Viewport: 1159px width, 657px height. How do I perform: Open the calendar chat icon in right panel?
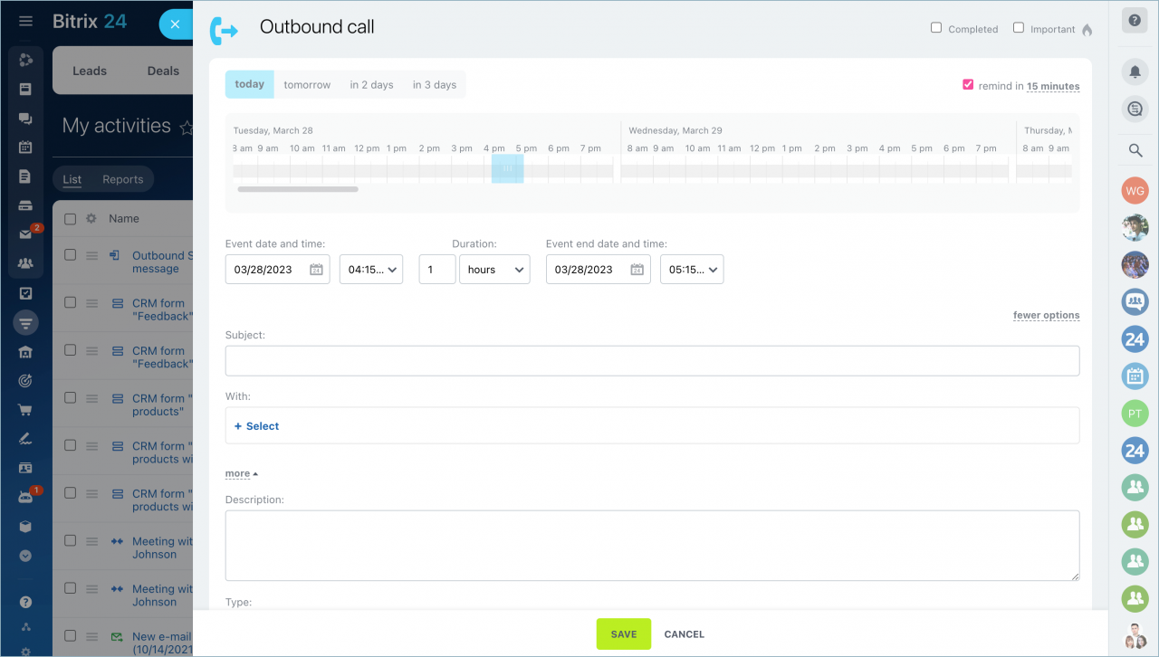(1135, 376)
